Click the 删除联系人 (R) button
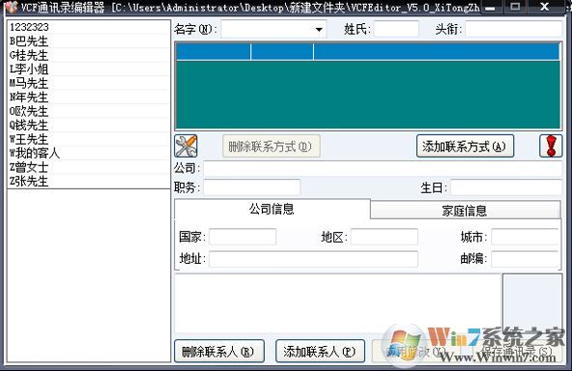The width and height of the screenshot is (572, 371). tap(219, 352)
